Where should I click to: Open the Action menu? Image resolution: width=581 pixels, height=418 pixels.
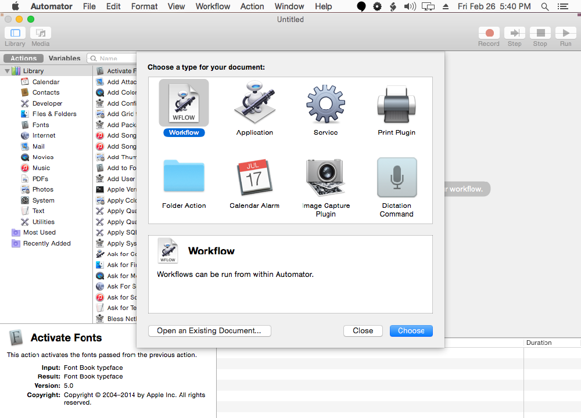pos(252,6)
